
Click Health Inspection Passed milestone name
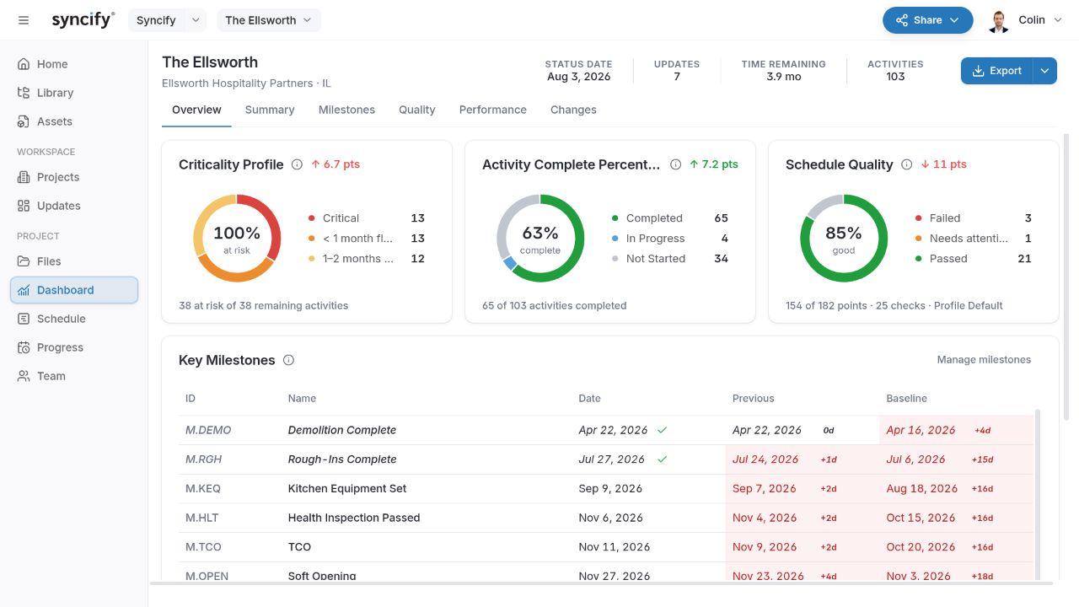(354, 518)
